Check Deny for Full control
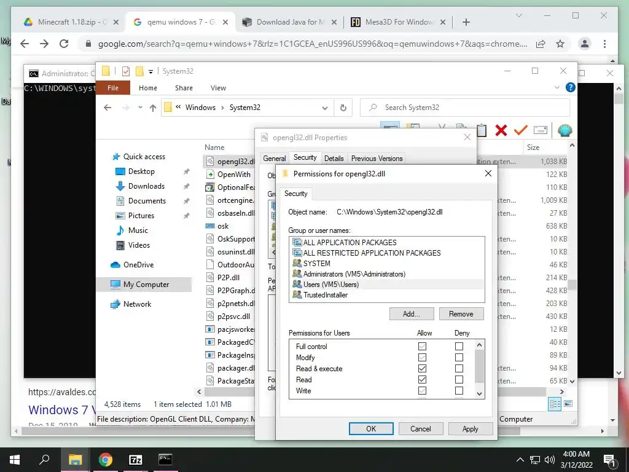This screenshot has width=629, height=472. pyautogui.click(x=459, y=347)
